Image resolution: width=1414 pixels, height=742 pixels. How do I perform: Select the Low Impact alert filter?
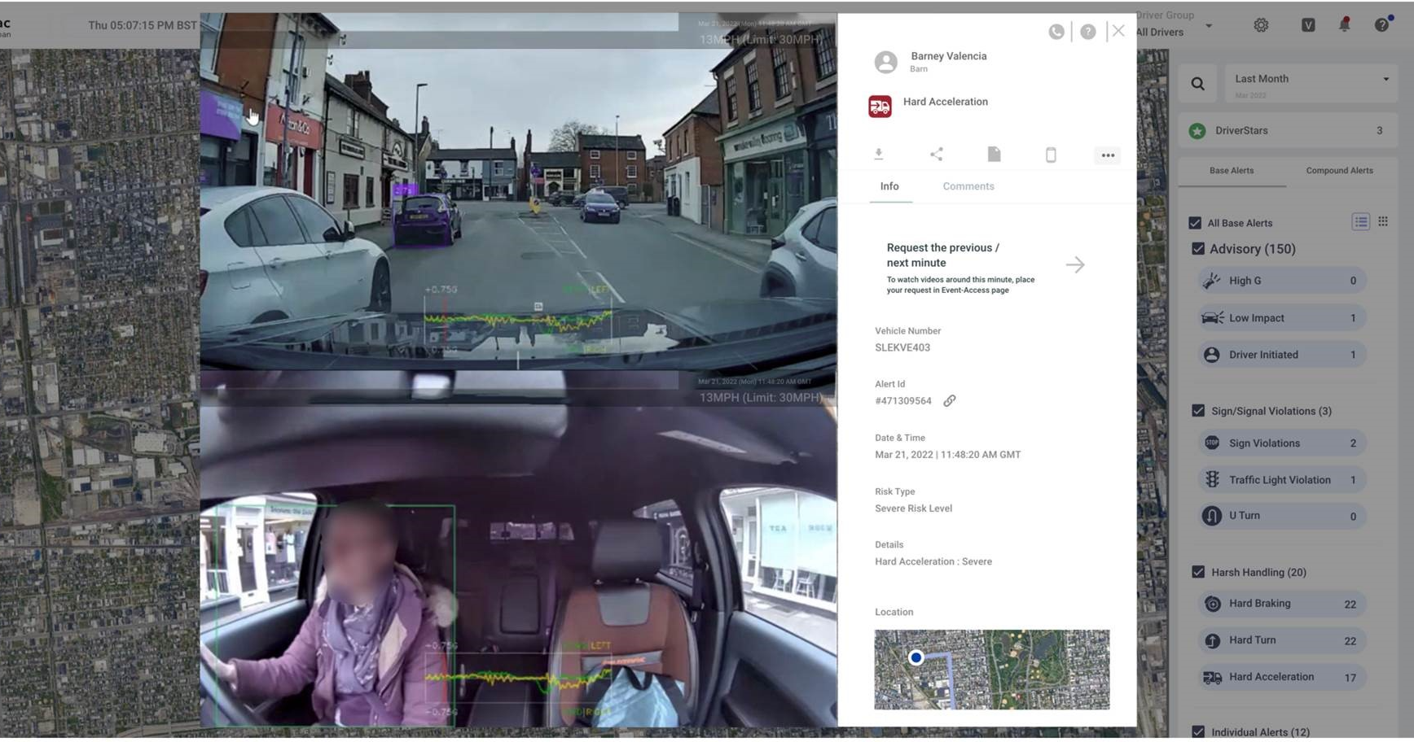(1281, 318)
